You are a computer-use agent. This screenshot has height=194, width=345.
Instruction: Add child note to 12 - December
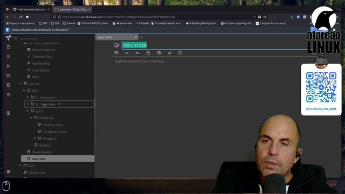tap(59, 104)
